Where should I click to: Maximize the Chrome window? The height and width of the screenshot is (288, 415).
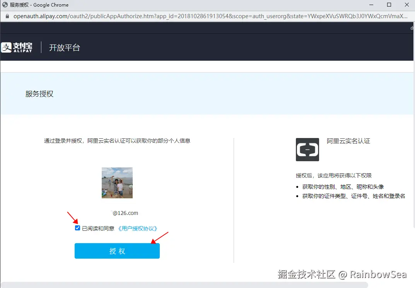pos(389,5)
